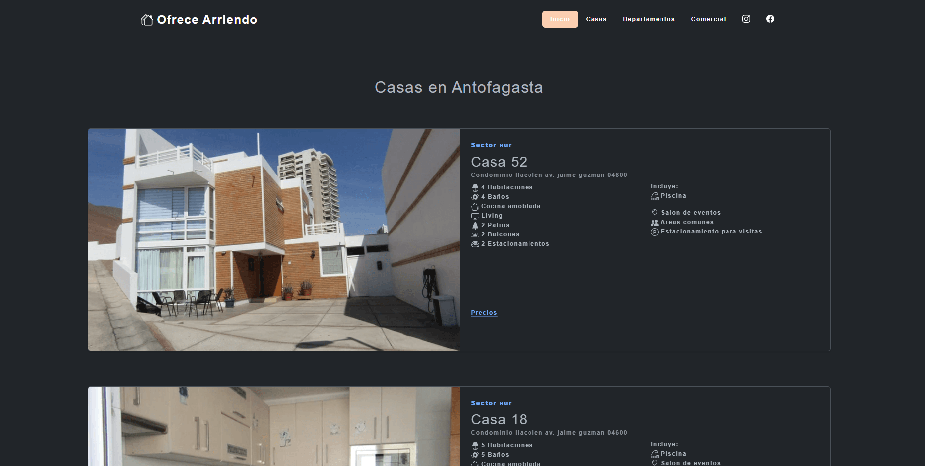Open the Facebook icon in the header

pyautogui.click(x=770, y=19)
